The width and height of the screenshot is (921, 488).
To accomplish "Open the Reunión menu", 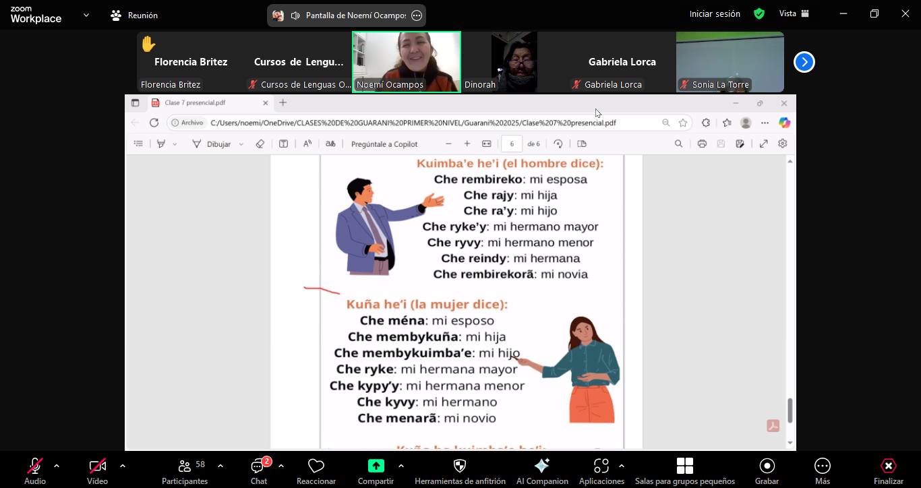I will coord(134,15).
